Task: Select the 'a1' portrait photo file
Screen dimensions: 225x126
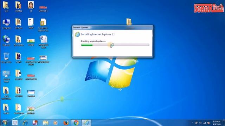Action: point(31,6)
